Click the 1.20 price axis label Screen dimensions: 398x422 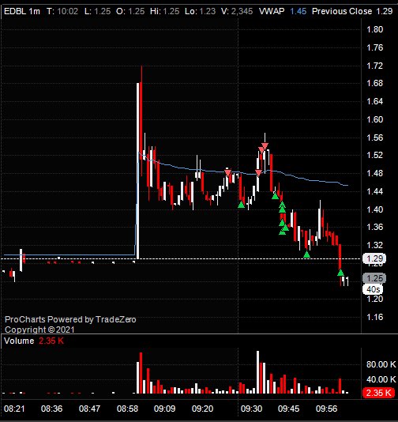point(374,299)
